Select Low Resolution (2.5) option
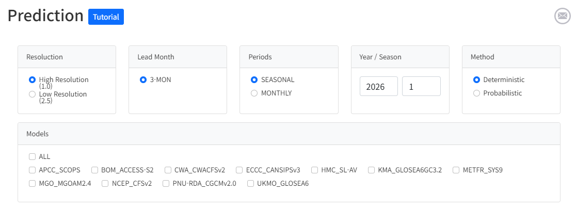Viewport: 576px width, 209px height. click(x=33, y=94)
